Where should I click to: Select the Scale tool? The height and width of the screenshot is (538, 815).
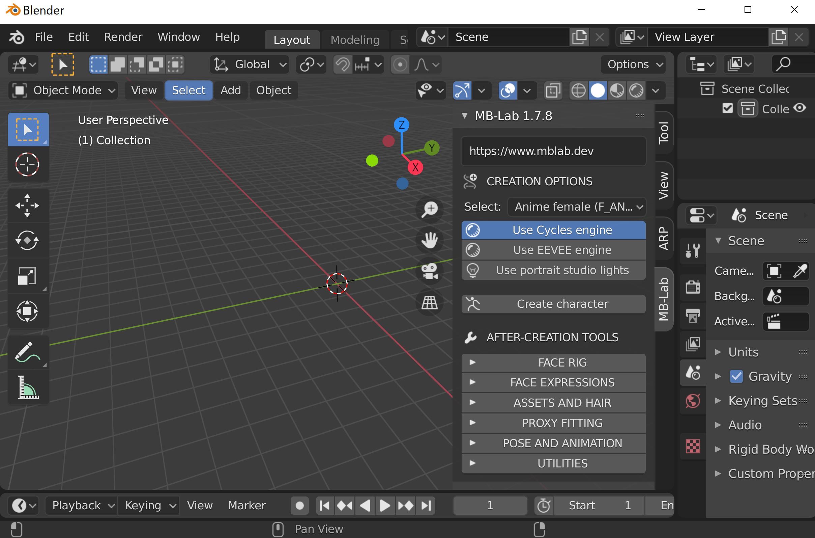[x=27, y=276]
